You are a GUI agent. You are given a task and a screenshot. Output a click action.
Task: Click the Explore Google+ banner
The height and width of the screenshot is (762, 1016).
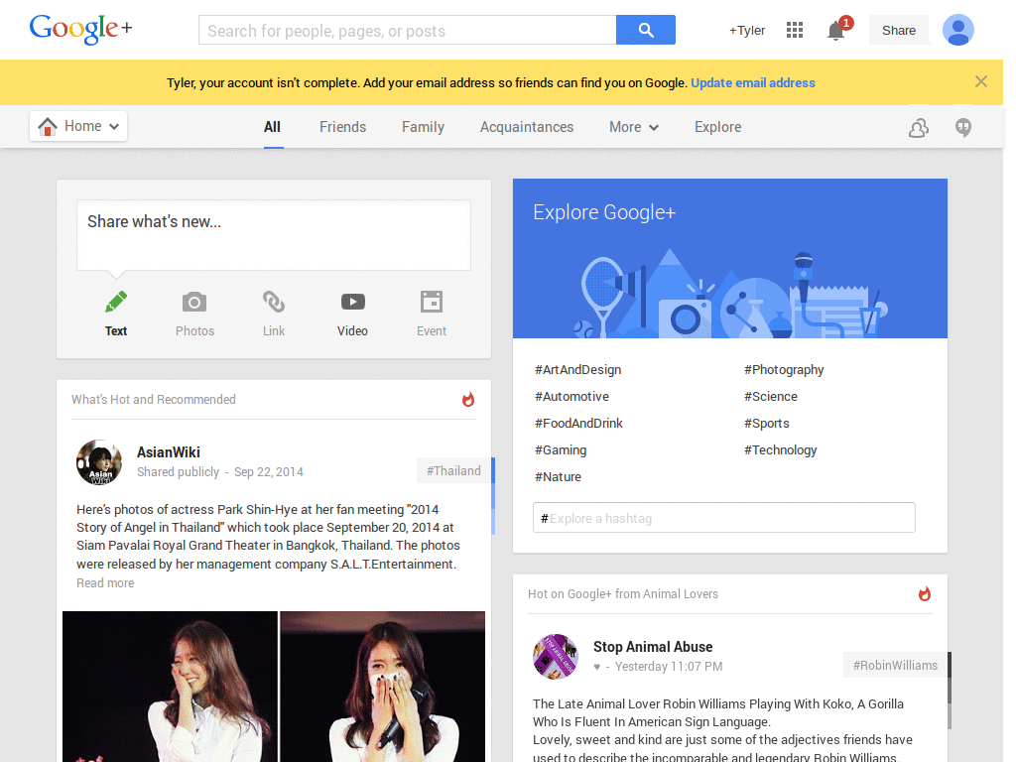tap(729, 258)
